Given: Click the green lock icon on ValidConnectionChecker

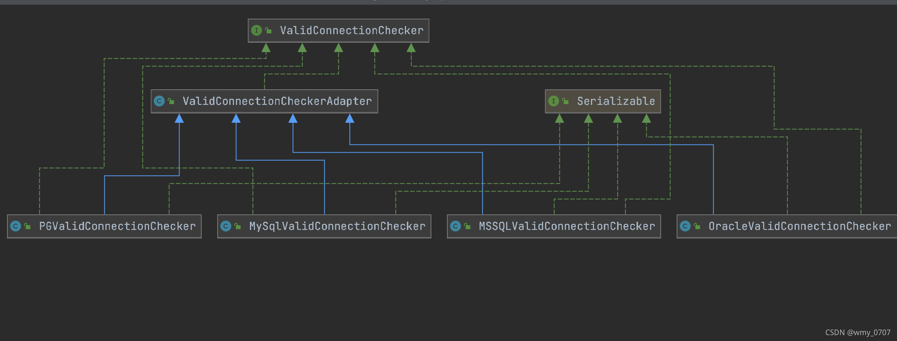Looking at the screenshot, I should pos(268,30).
